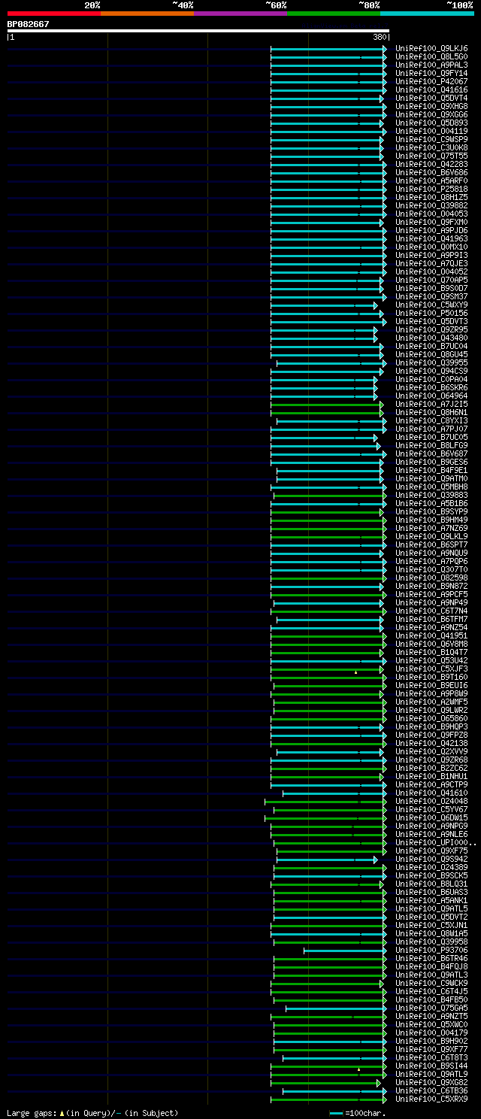Open the truncated UniRef100_UPI000.. hit
Screen dimensions: 481x1119
436,843
